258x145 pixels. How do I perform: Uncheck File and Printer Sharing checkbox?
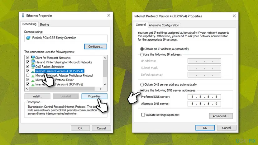tap(28, 62)
